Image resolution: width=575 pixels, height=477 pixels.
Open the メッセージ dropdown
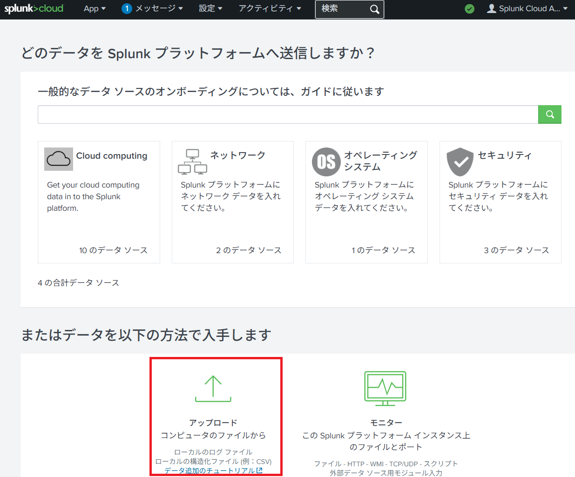point(159,8)
